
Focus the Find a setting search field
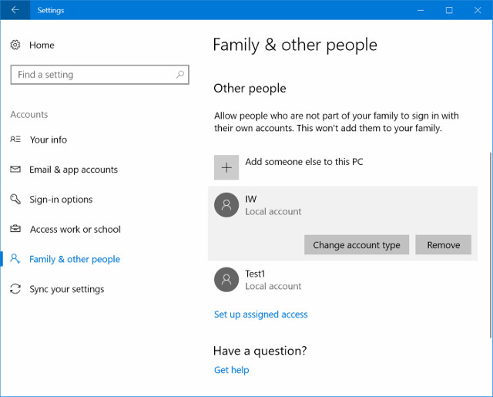point(92,75)
